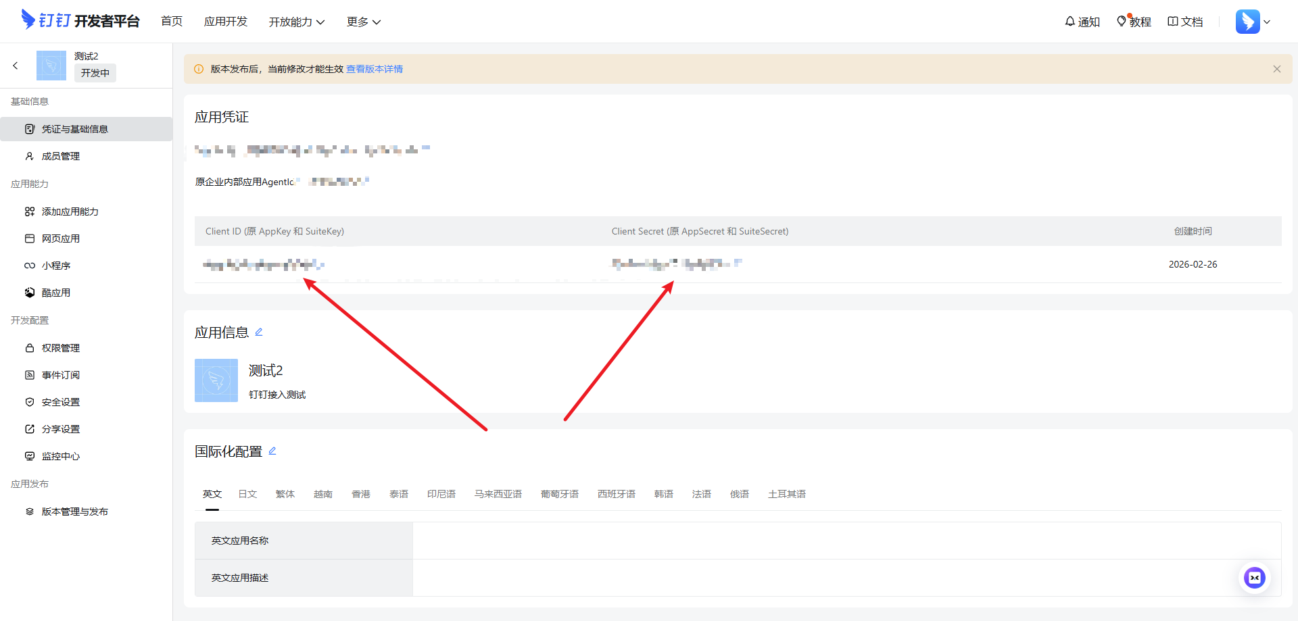This screenshot has width=1298, height=621.
Task: Dismiss the version notice banner
Action: coord(1276,69)
